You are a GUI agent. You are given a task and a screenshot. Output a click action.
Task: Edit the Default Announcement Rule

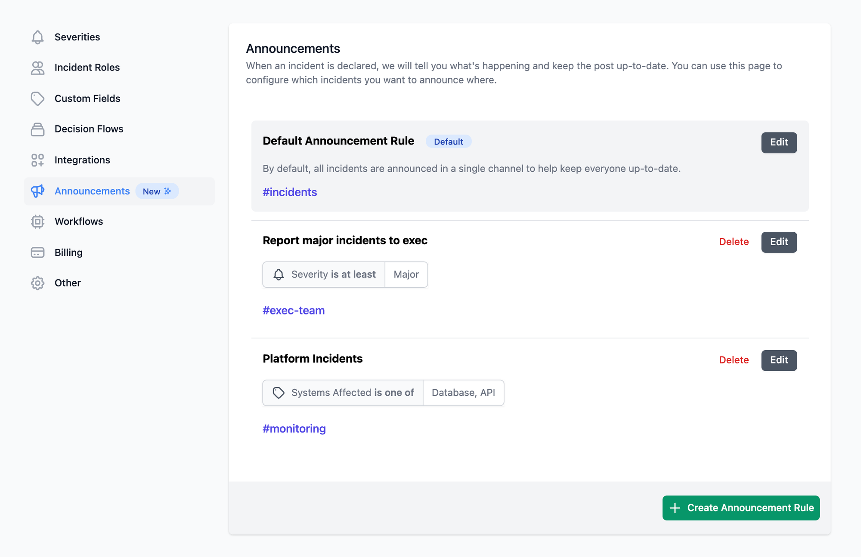point(779,142)
